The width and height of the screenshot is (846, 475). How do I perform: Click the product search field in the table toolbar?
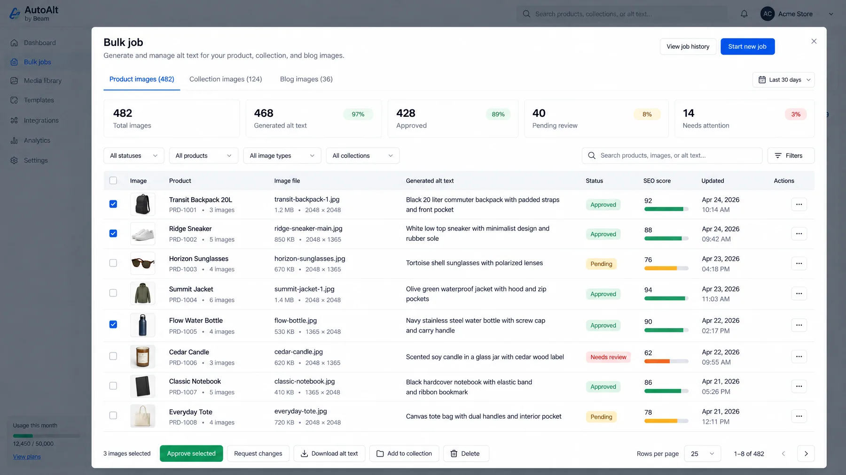[672, 156]
